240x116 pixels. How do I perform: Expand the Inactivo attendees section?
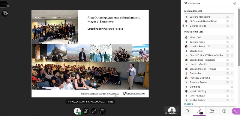188,104
